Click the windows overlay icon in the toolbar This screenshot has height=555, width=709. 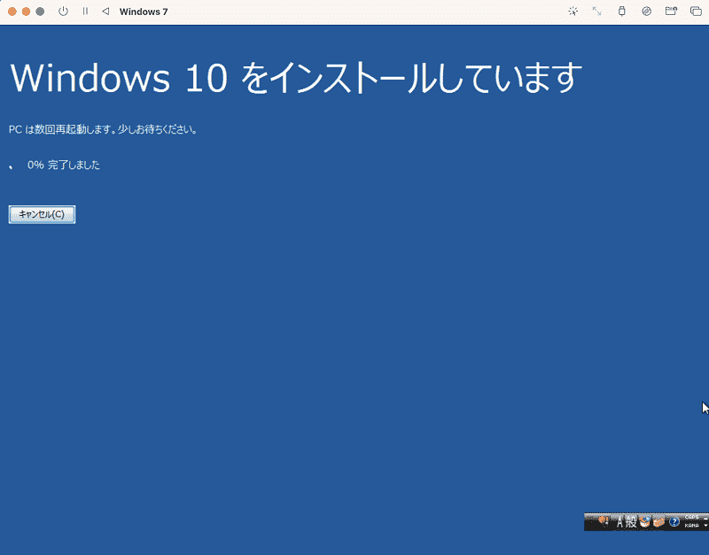(696, 12)
